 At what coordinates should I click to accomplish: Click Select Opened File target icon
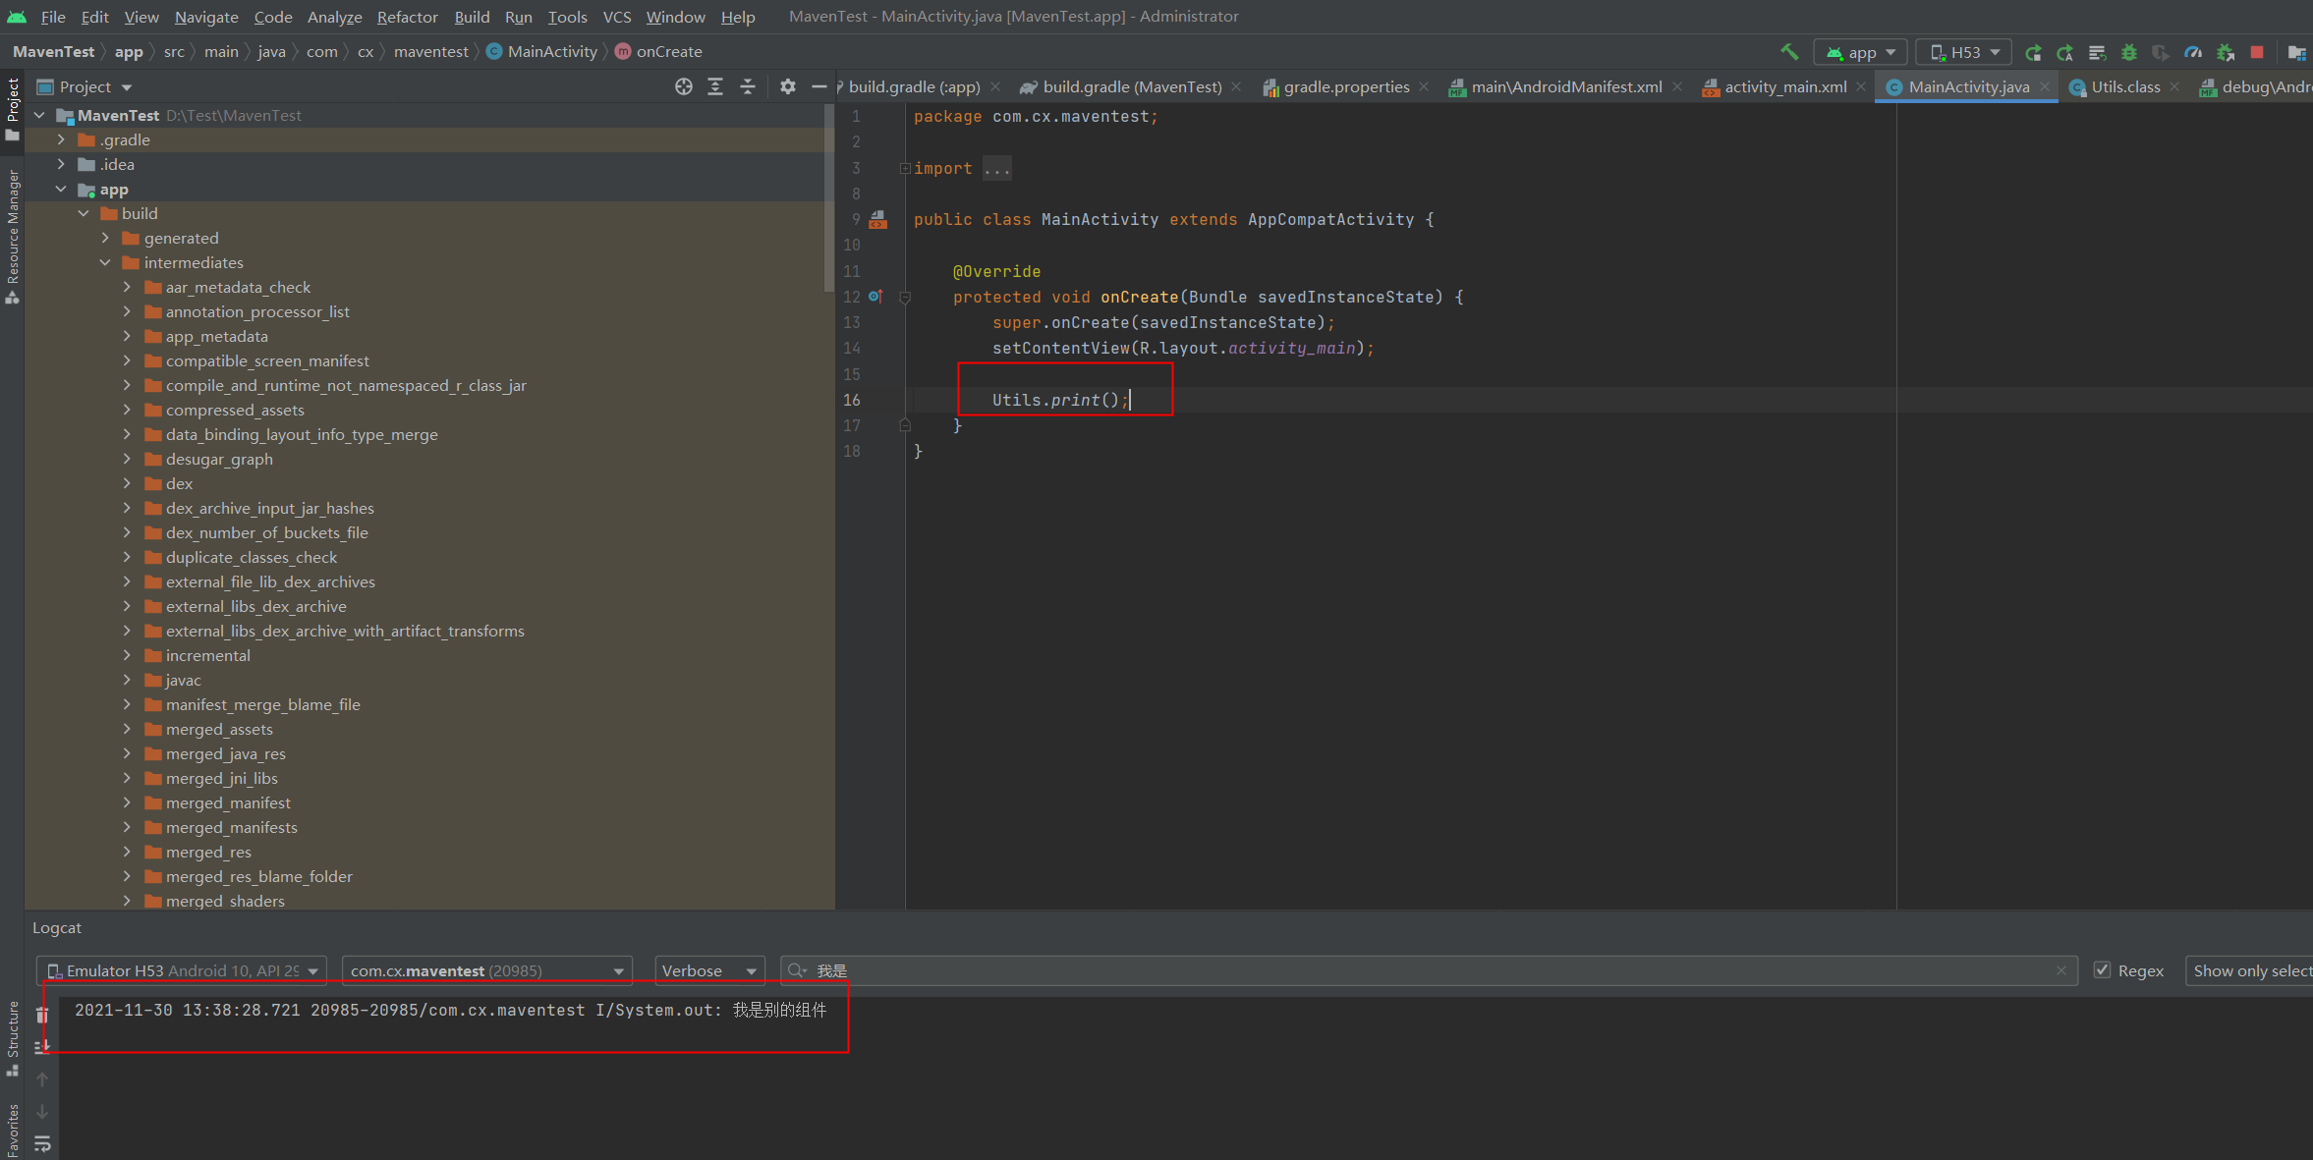tap(684, 86)
